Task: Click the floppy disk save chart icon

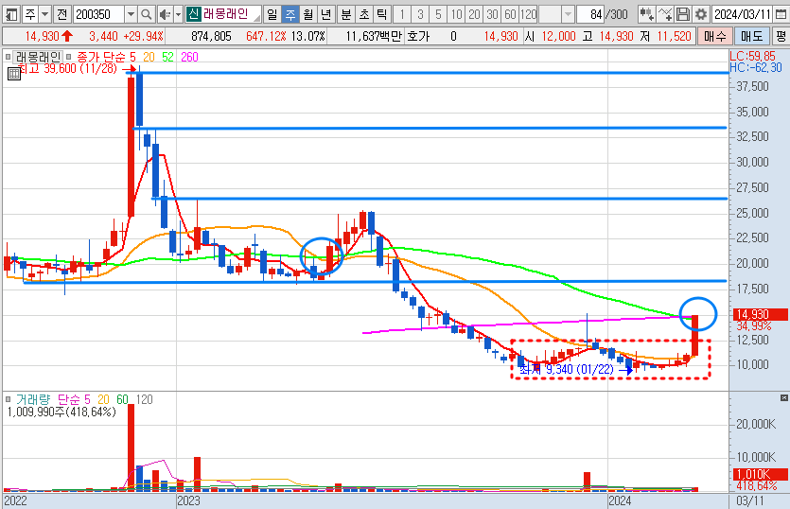Action: pyautogui.click(x=683, y=14)
